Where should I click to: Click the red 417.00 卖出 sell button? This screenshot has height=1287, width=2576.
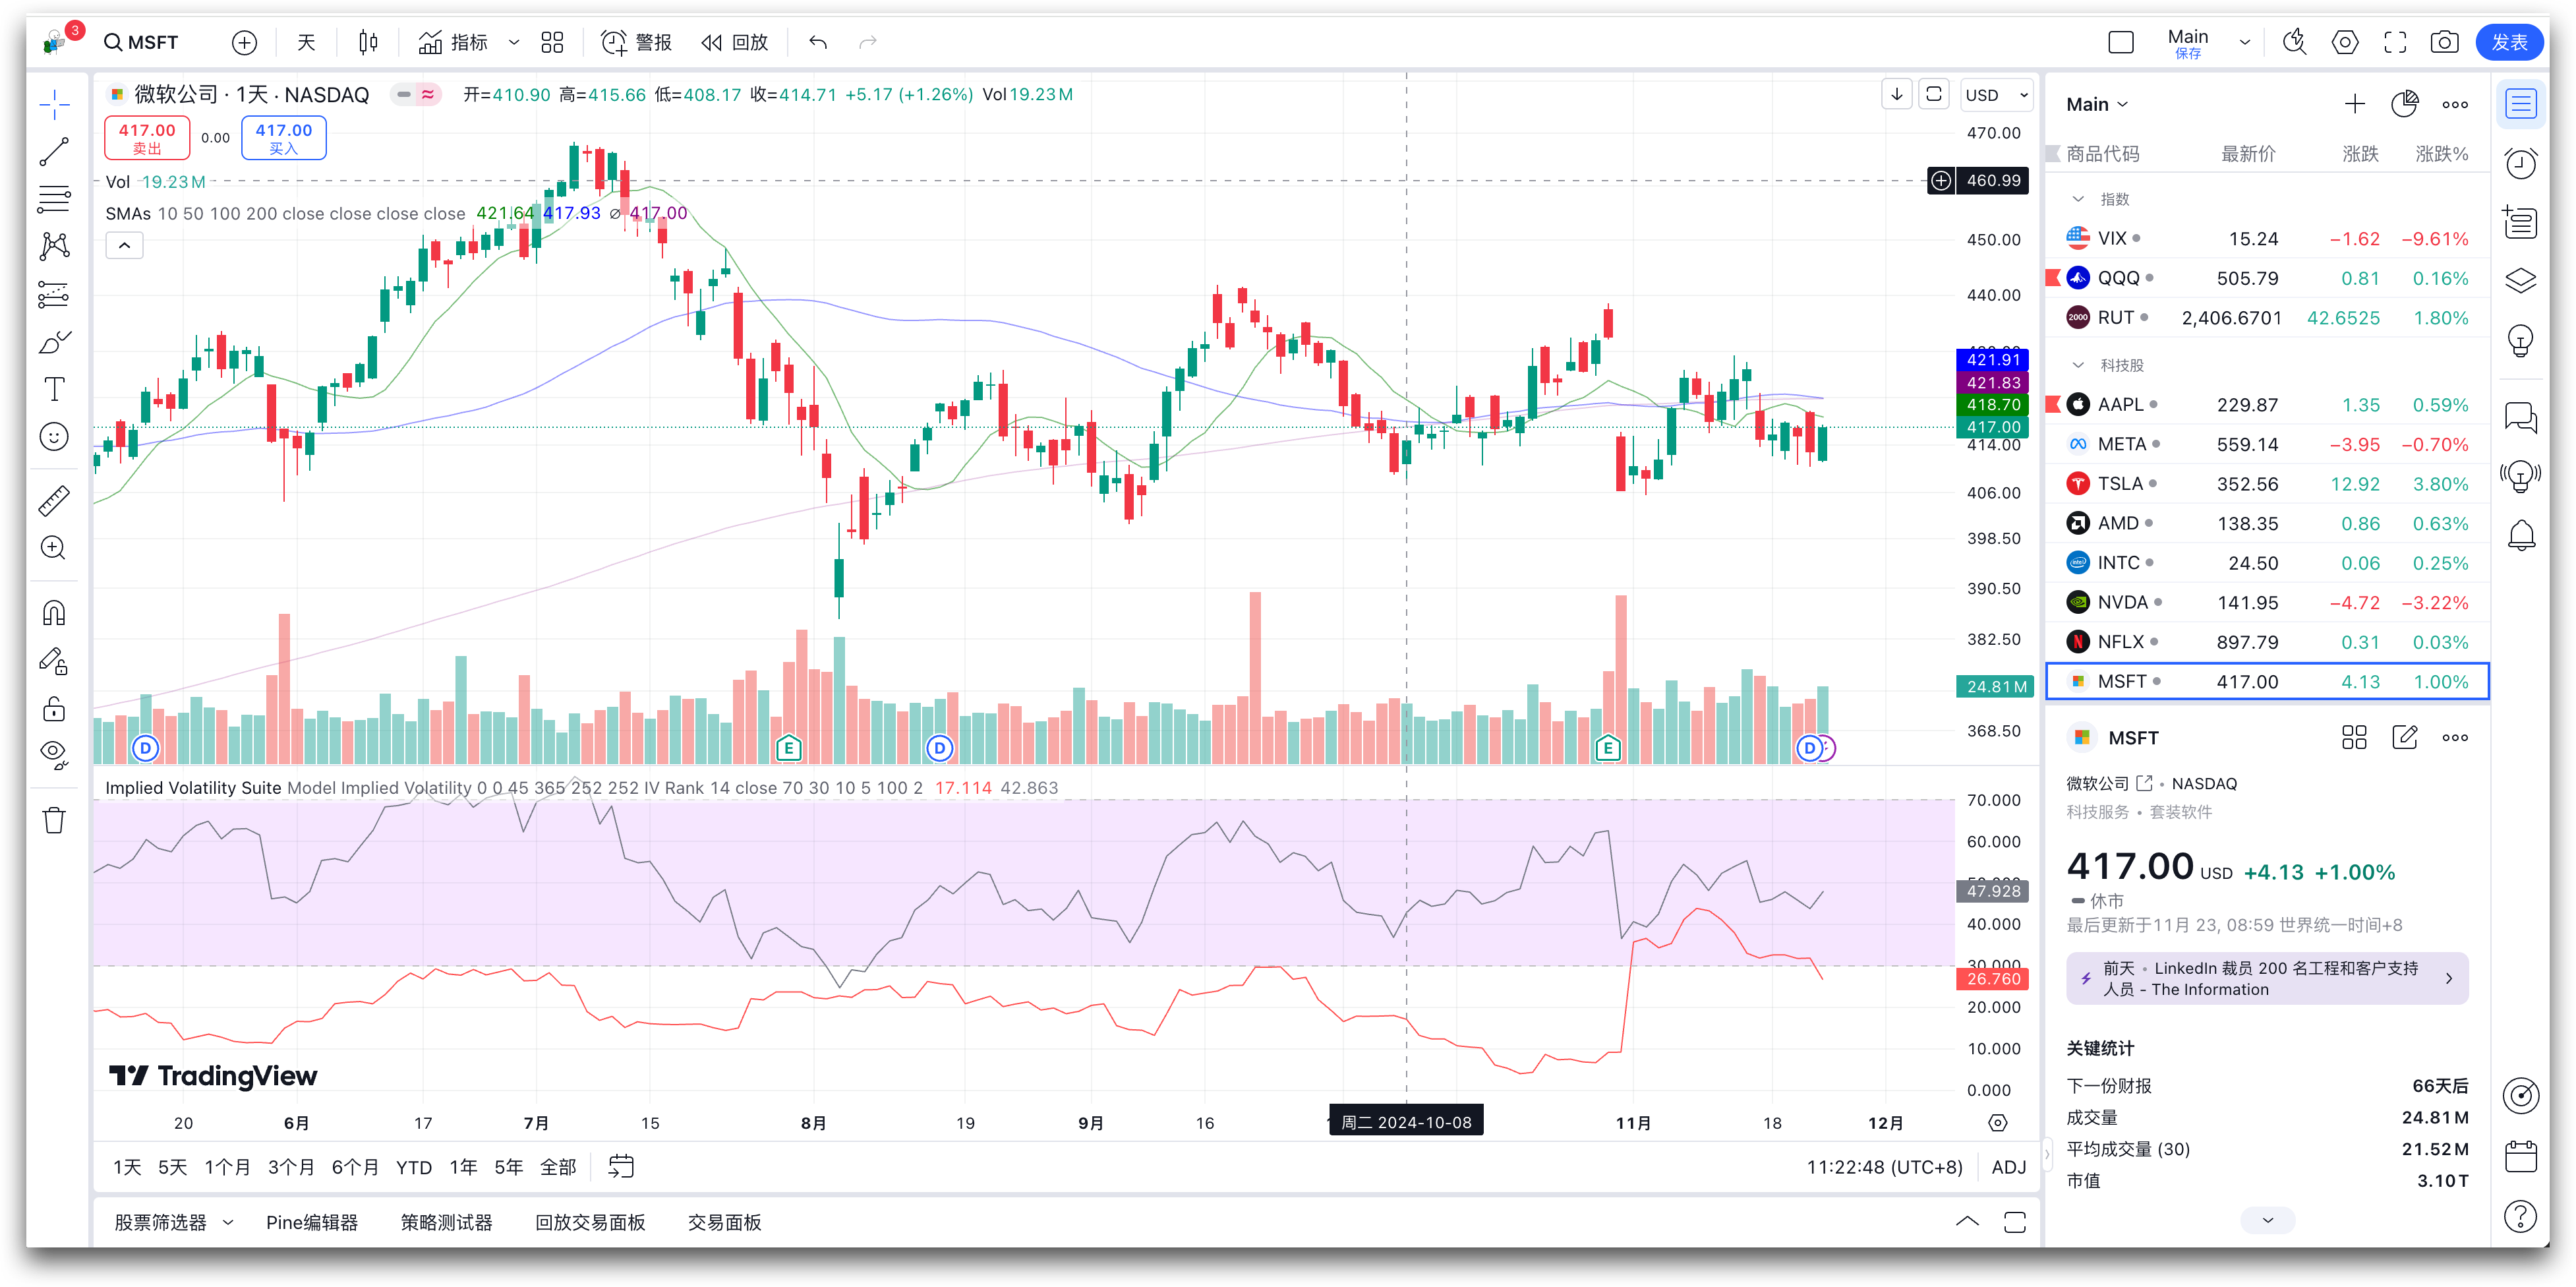click(147, 138)
